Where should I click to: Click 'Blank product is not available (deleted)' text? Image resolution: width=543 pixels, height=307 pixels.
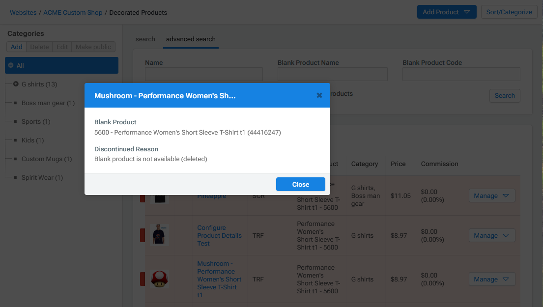[151, 159]
